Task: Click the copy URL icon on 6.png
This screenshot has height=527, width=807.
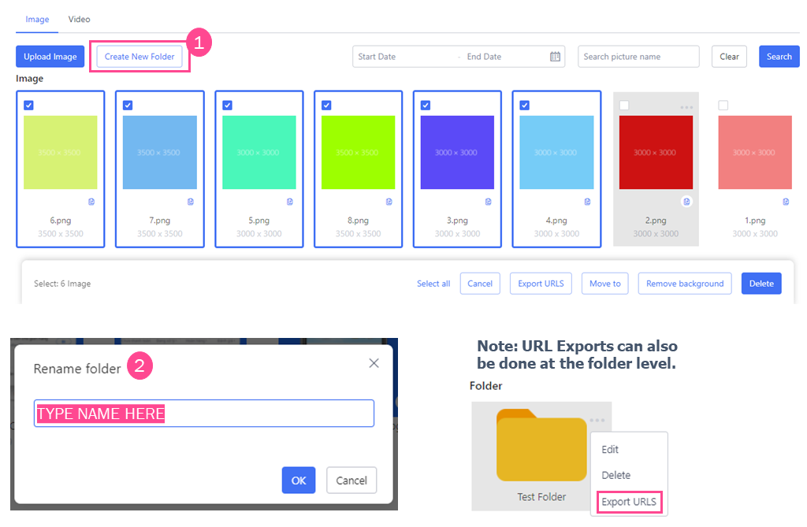Action: pyautogui.click(x=91, y=202)
